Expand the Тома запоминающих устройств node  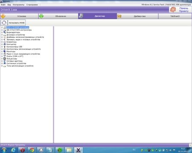2,66
